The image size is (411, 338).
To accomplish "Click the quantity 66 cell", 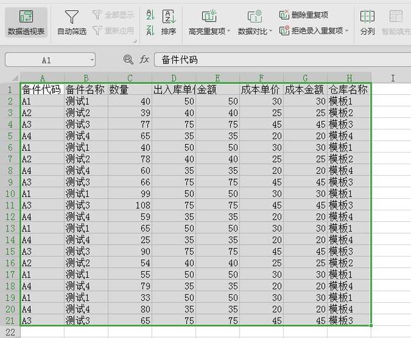I will 130,182.
